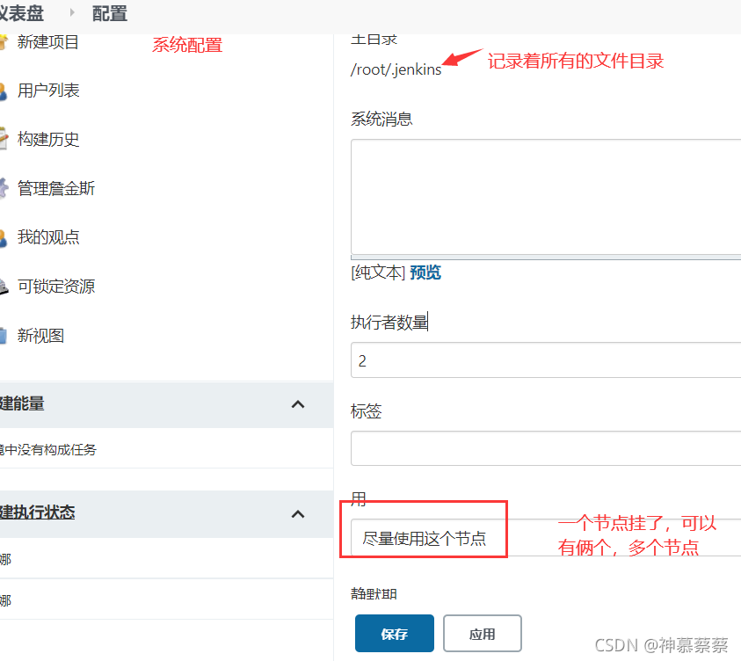
Task: Click the 新建项目 sidebar icon
Action: 4,42
